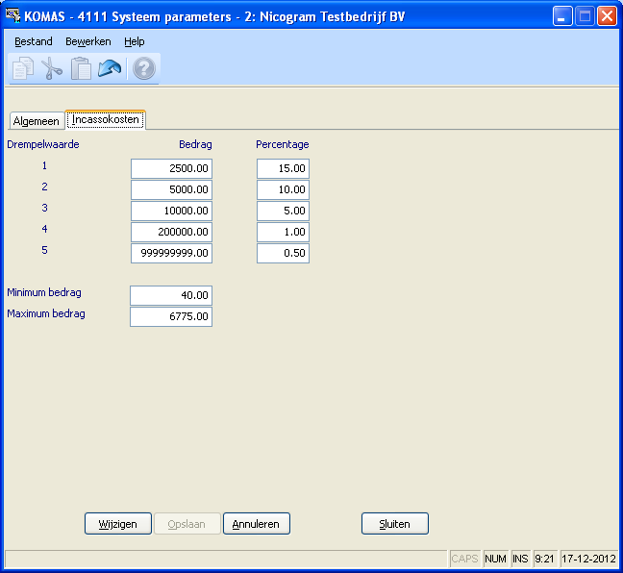Click the Sluiten button

[x=395, y=524]
